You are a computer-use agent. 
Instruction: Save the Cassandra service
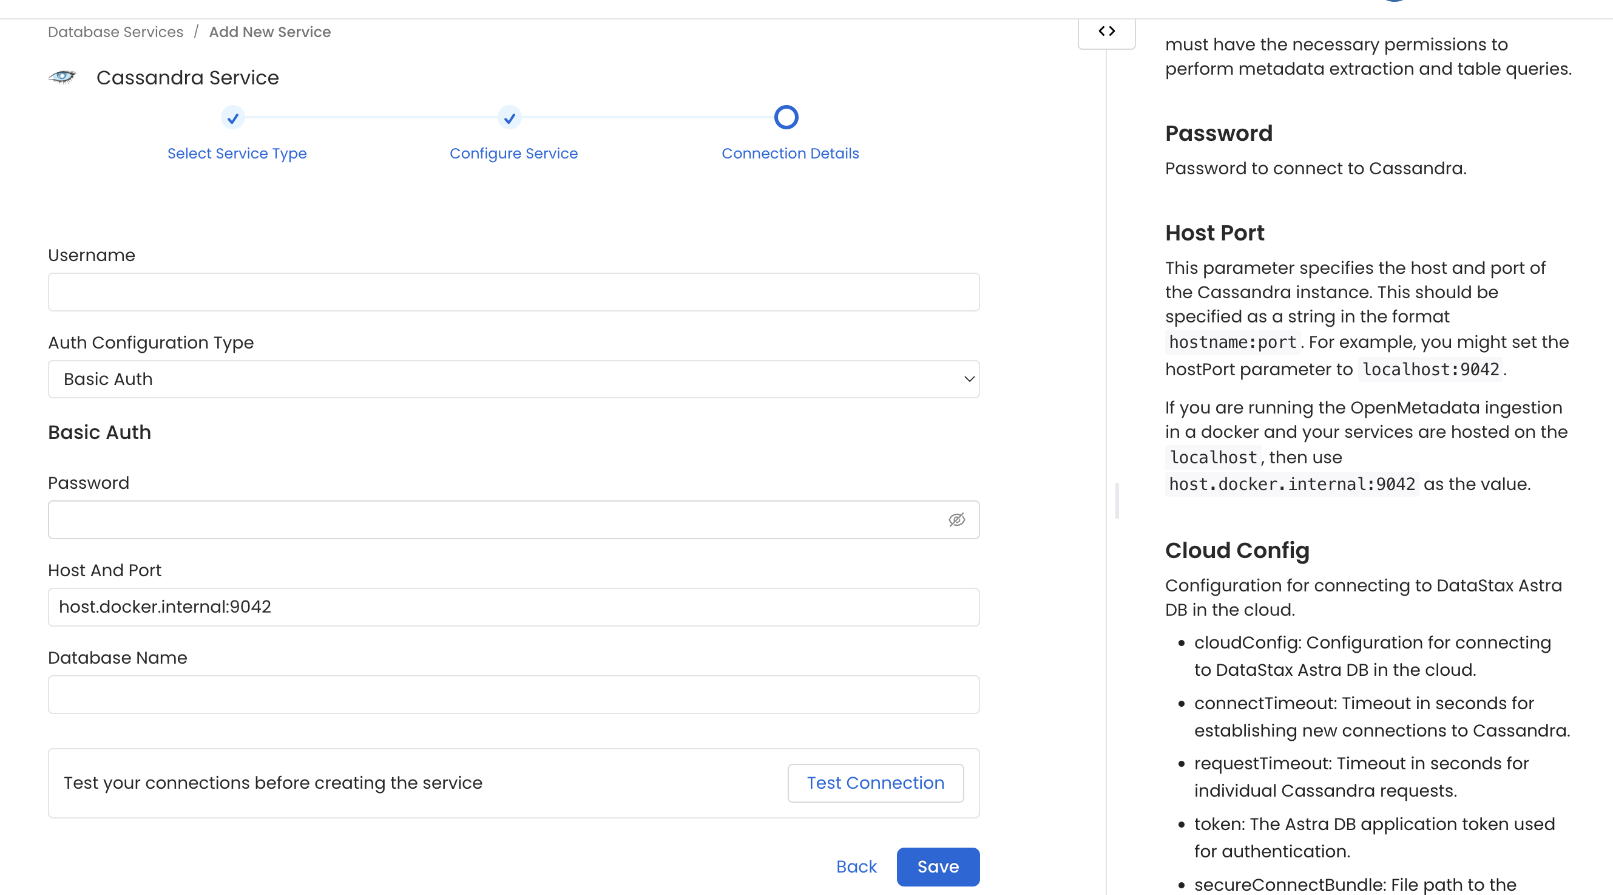coord(938,867)
